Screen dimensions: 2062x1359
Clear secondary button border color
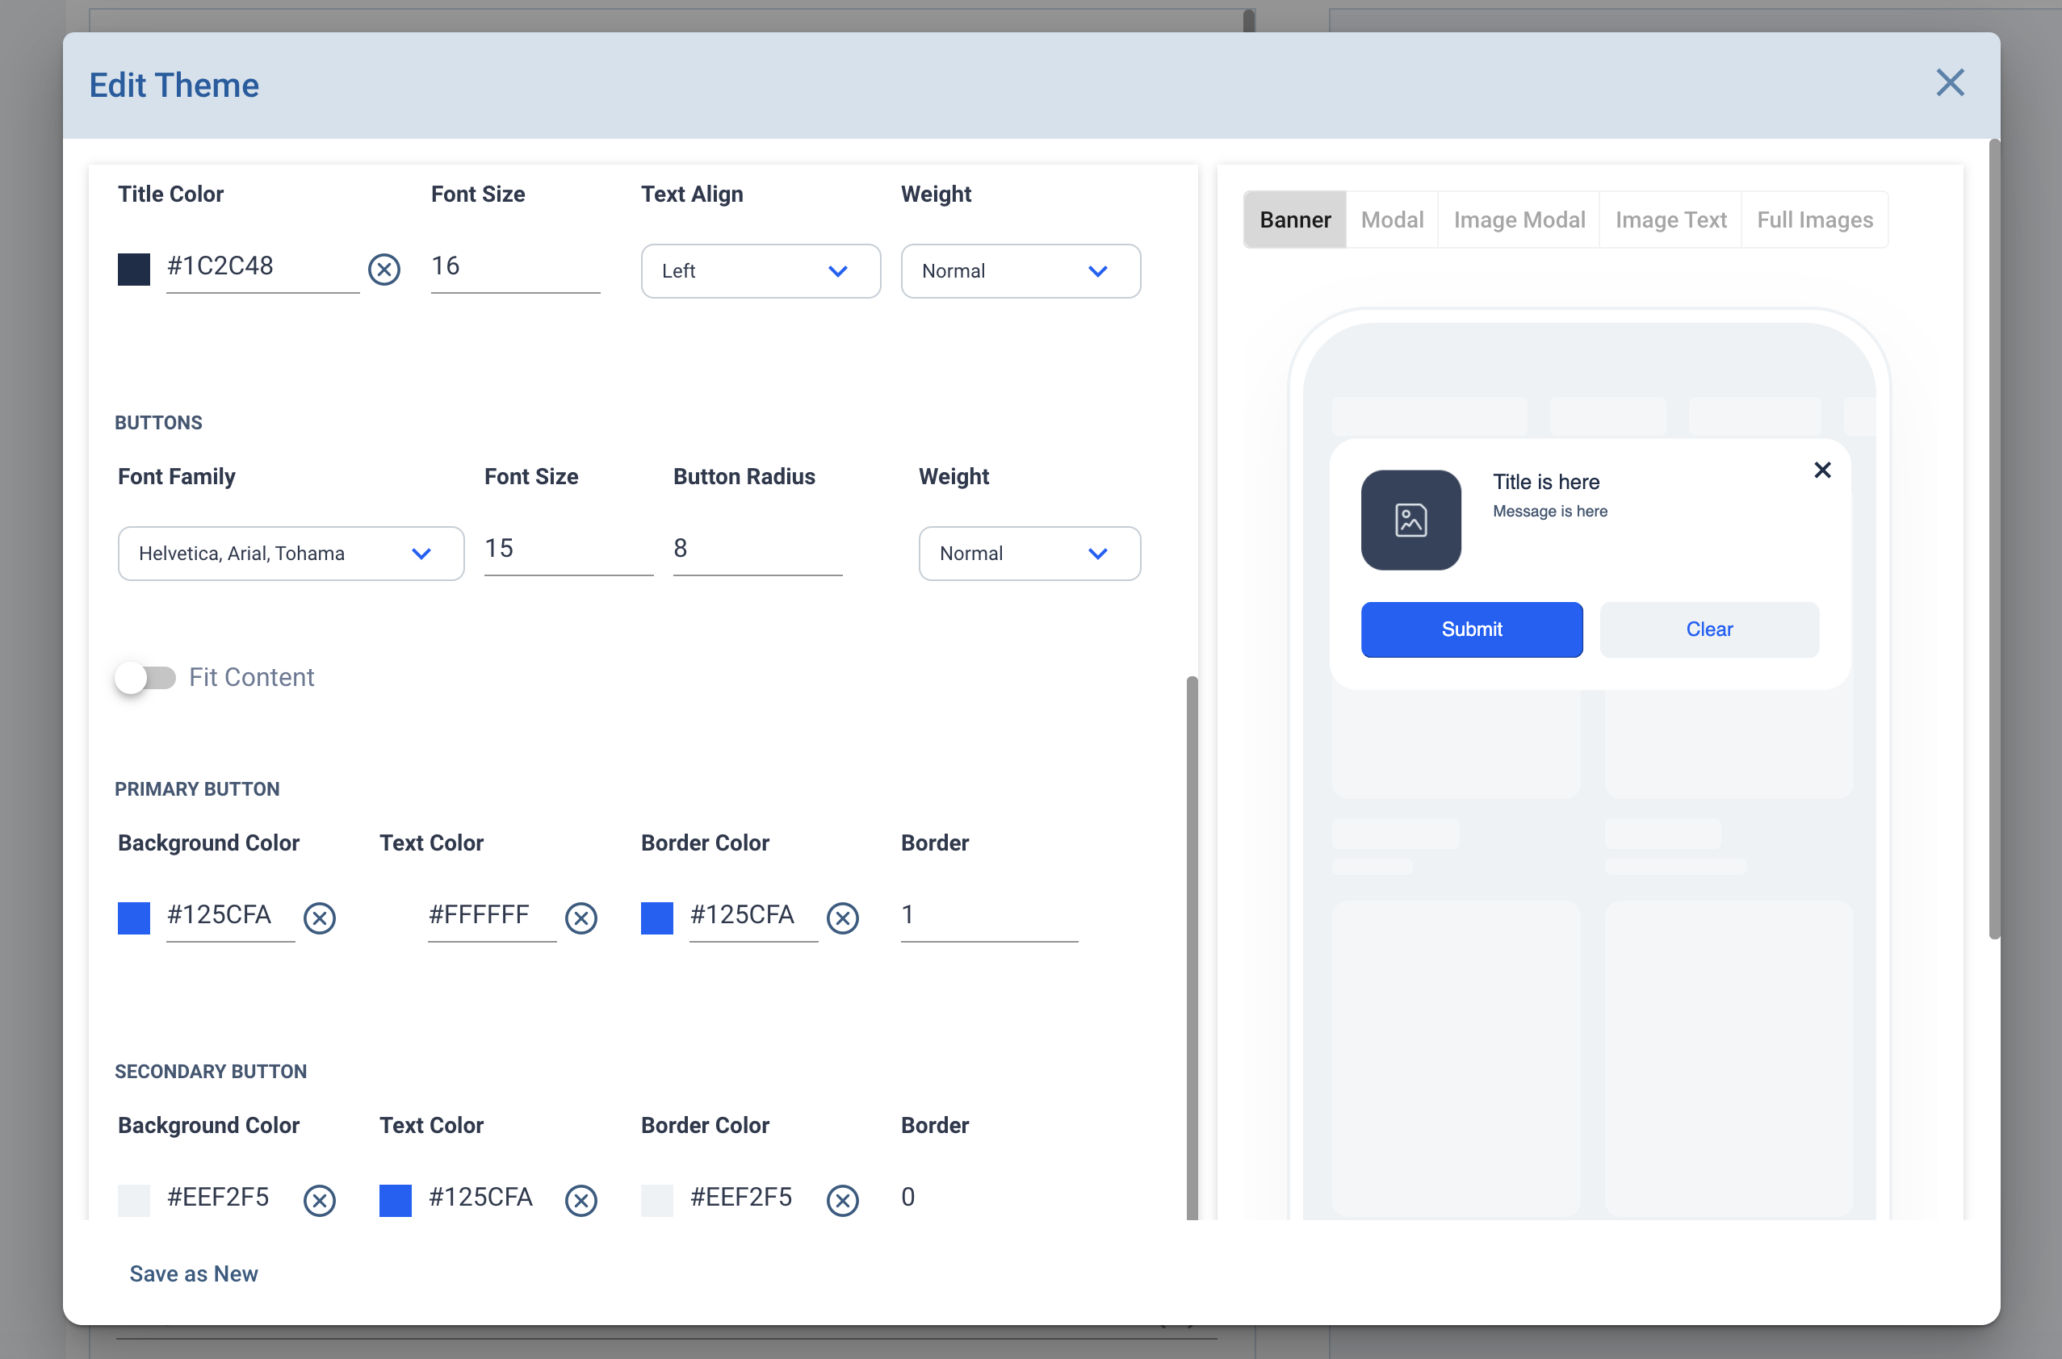click(842, 1199)
